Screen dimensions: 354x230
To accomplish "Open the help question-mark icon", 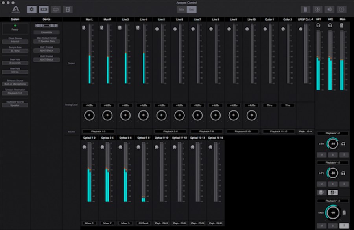I will [341, 9].
